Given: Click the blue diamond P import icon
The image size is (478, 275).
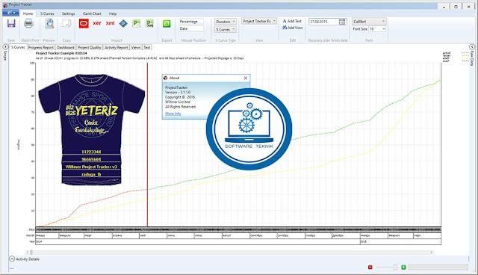Looking at the screenshot, I should 123,23.
